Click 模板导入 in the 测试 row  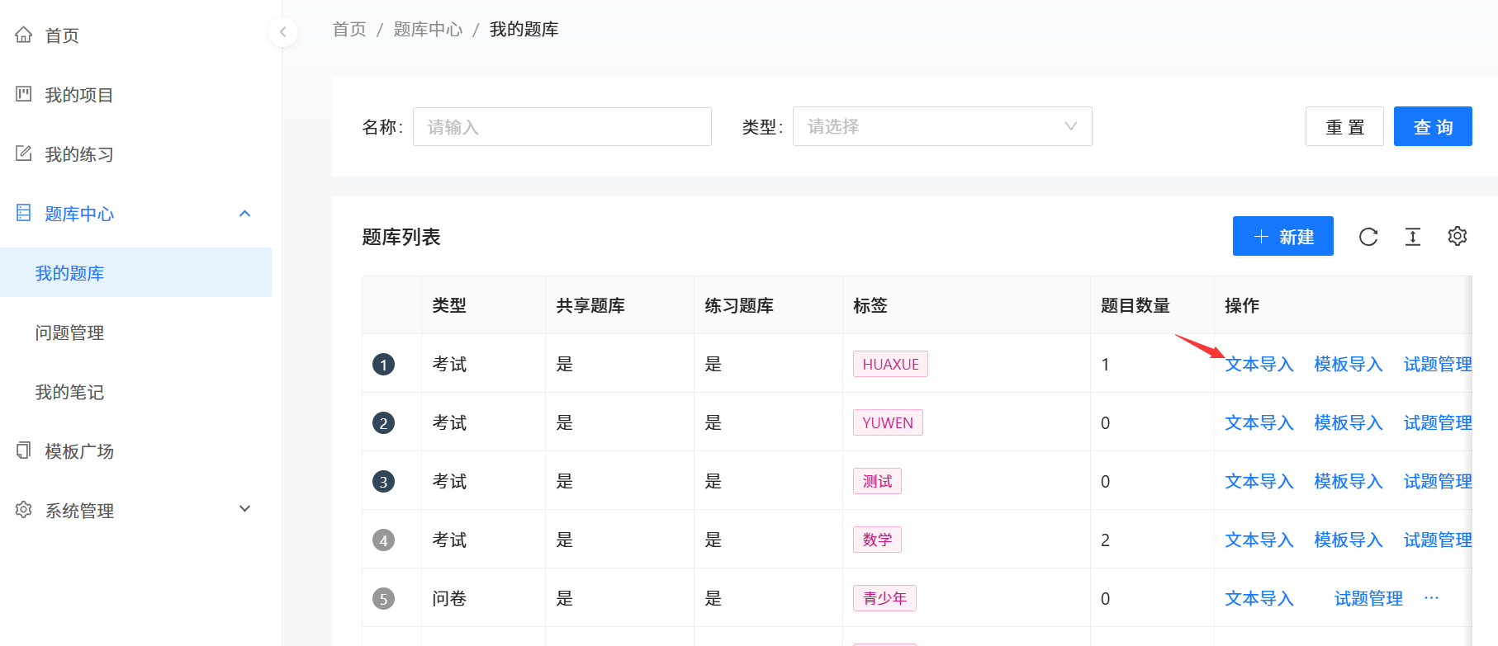pos(1348,481)
